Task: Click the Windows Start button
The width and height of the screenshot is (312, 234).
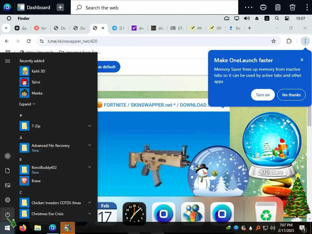Action: (x=7, y=228)
